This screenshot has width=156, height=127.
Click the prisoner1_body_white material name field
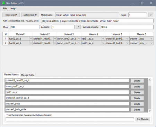coord(67,109)
